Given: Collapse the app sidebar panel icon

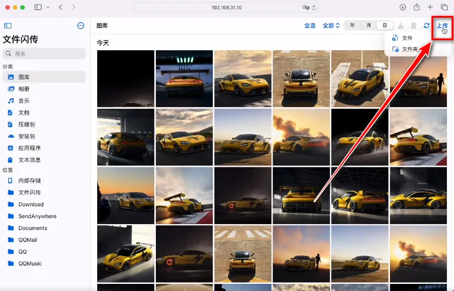Looking at the screenshot, I should tap(8, 26).
